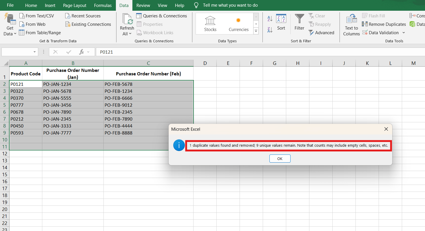Click the info icon in the dialog
Screen dimensions: 425x231
[x=179, y=145]
